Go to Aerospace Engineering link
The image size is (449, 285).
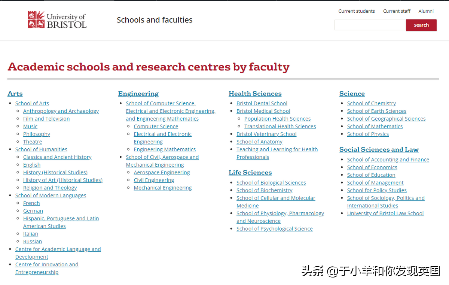(x=162, y=172)
